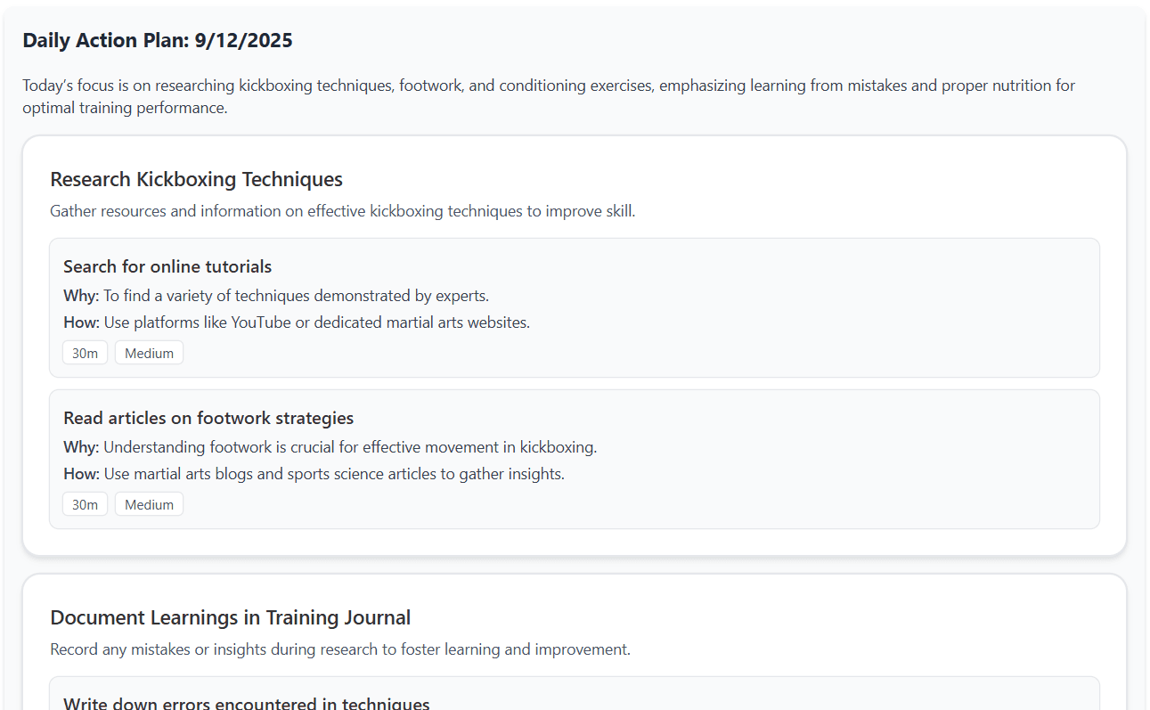Open Write down errors encountered task

click(x=246, y=704)
